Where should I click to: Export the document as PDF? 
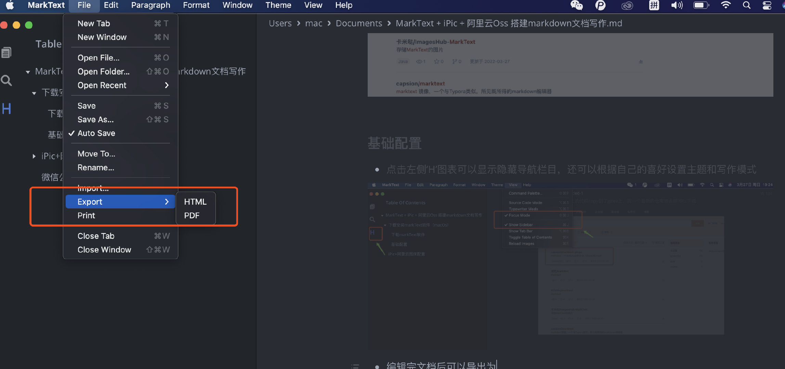192,215
